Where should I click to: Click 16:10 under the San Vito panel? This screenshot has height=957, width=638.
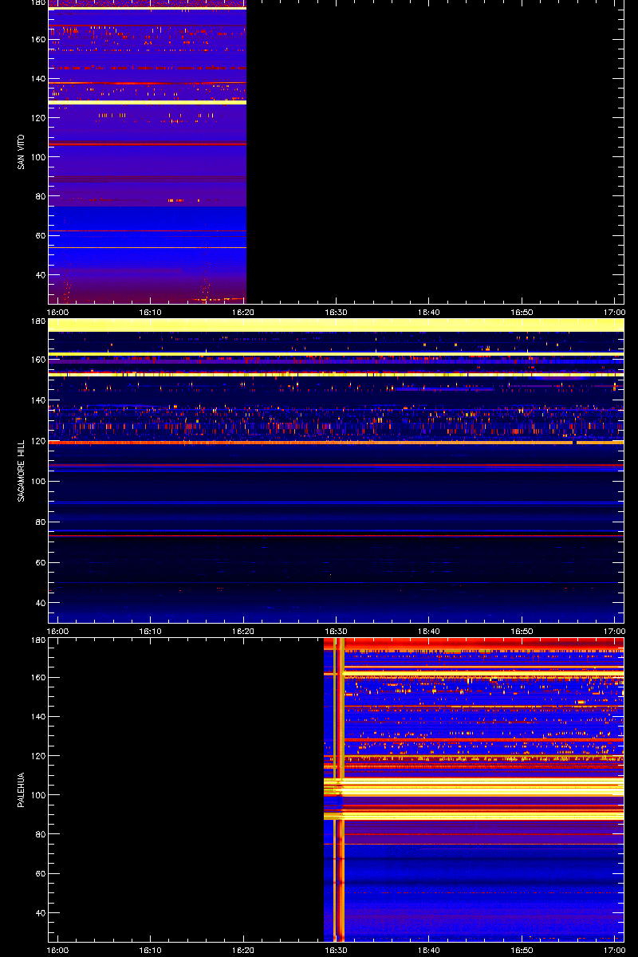pos(151,312)
